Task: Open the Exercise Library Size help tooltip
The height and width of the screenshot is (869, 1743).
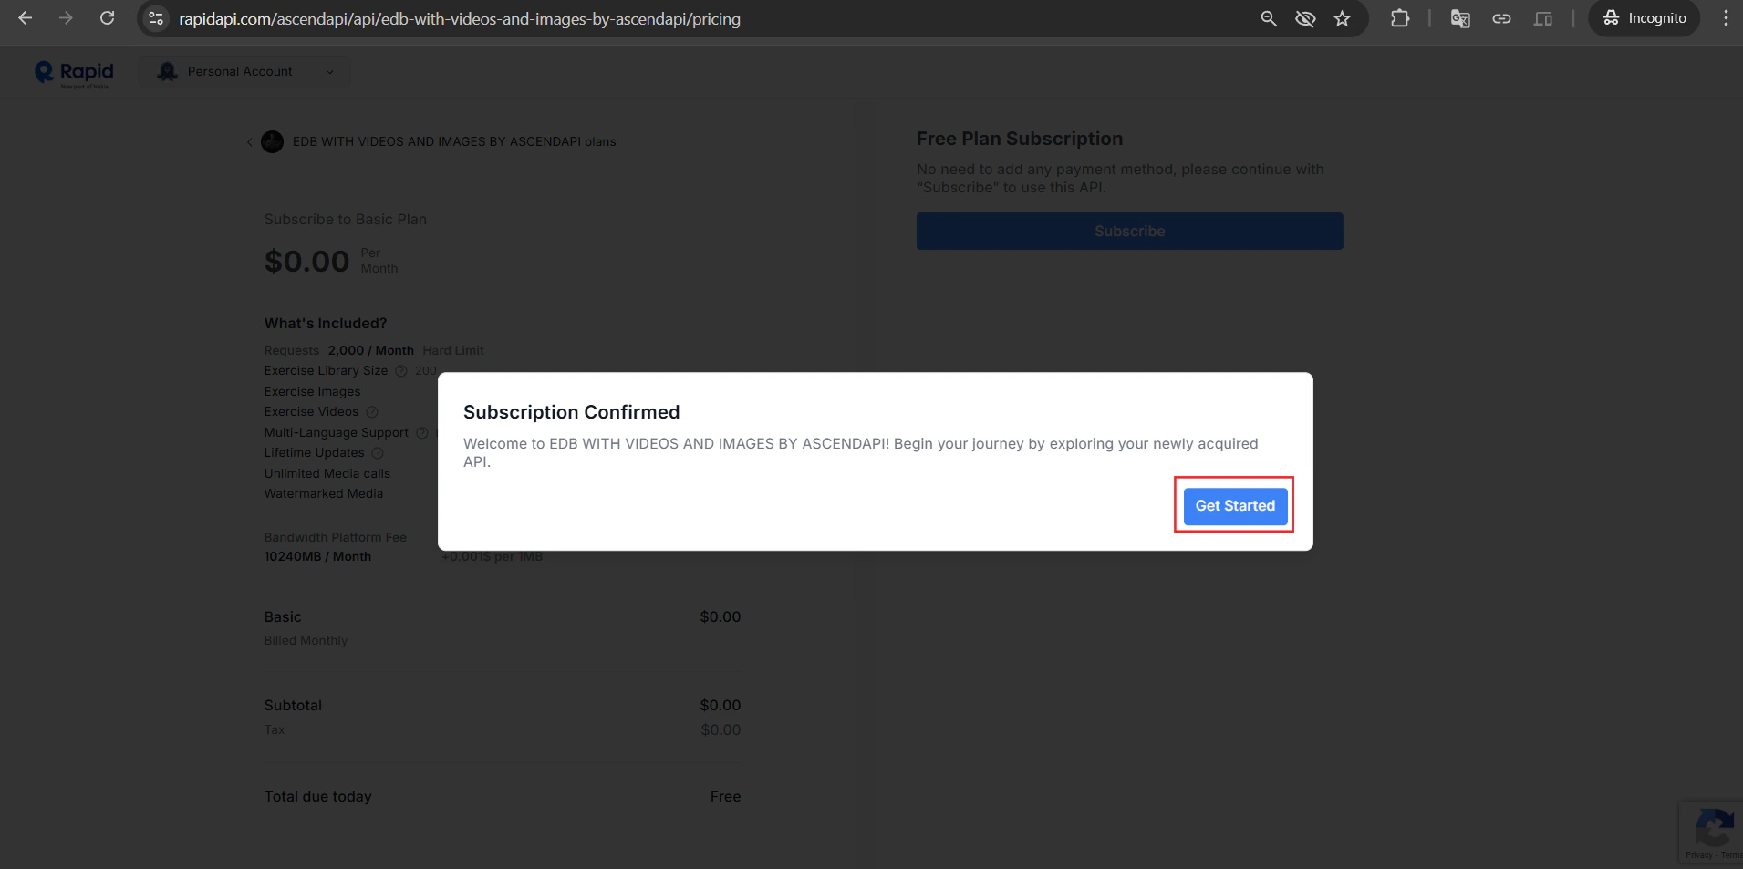Action: pyautogui.click(x=400, y=371)
